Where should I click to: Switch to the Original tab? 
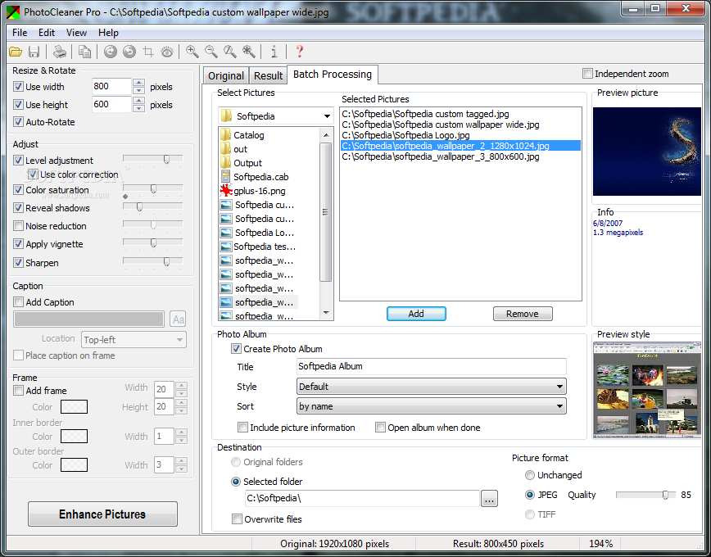tap(226, 75)
